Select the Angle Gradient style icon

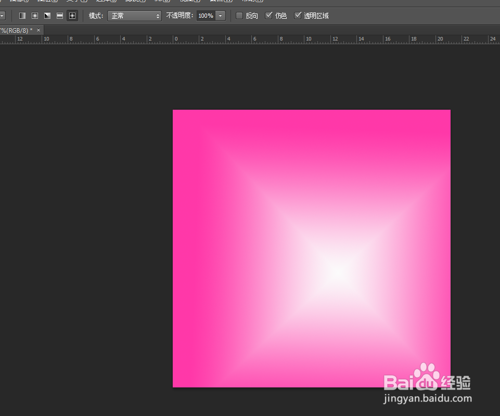click(47, 16)
